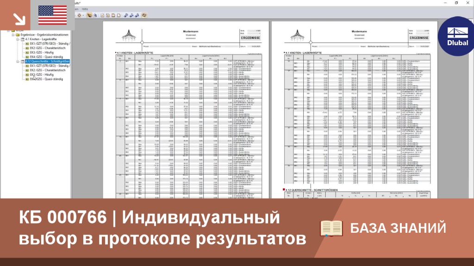Click the blank page icon in toolbar

[x=119, y=15]
